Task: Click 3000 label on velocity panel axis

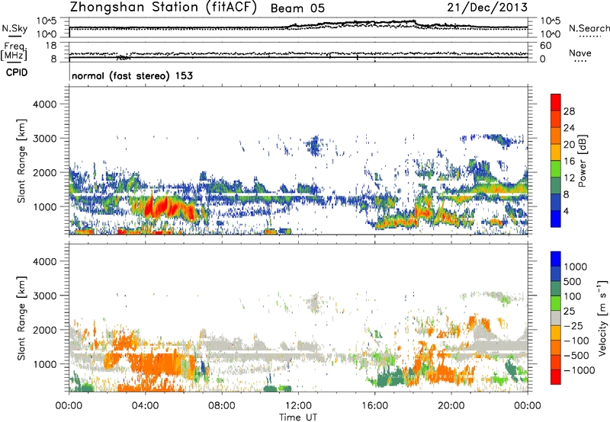Action: coord(45,296)
